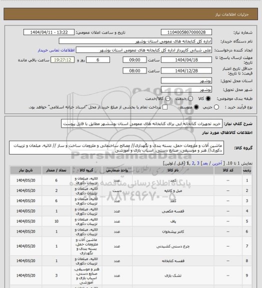Viewport: 262px width, 288px height.
Task: Toggle the اسناد خزانه اسلامی payment checkbox
Action: 165,107
